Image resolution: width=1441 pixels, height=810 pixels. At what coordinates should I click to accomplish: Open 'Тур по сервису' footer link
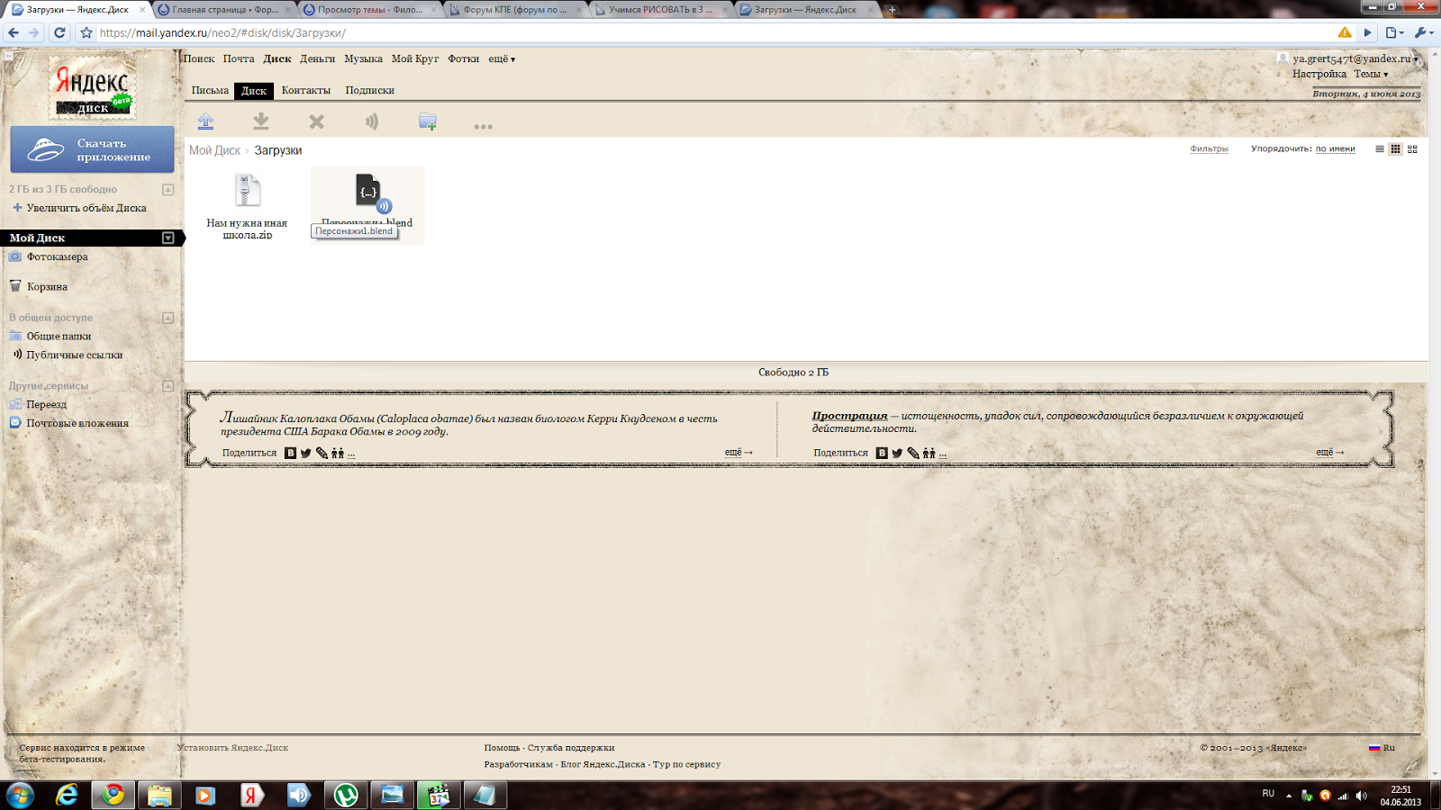pyautogui.click(x=686, y=764)
